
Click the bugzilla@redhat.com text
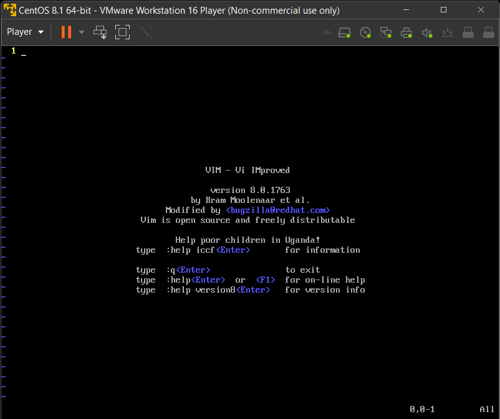click(277, 210)
